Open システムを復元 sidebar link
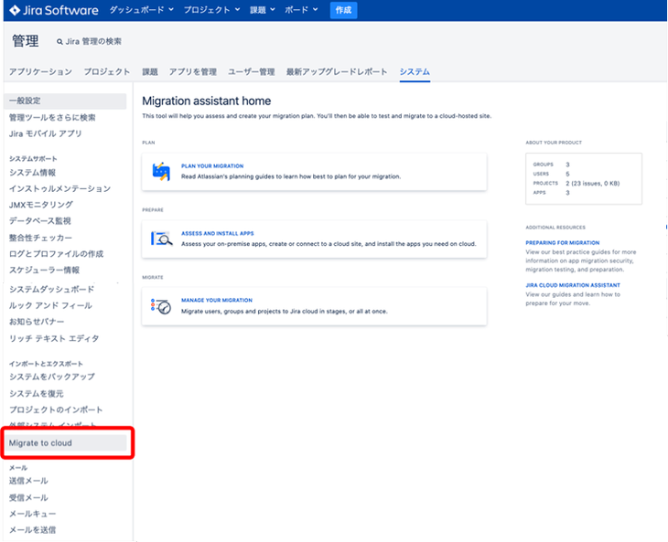The image size is (668, 542). click(37, 394)
